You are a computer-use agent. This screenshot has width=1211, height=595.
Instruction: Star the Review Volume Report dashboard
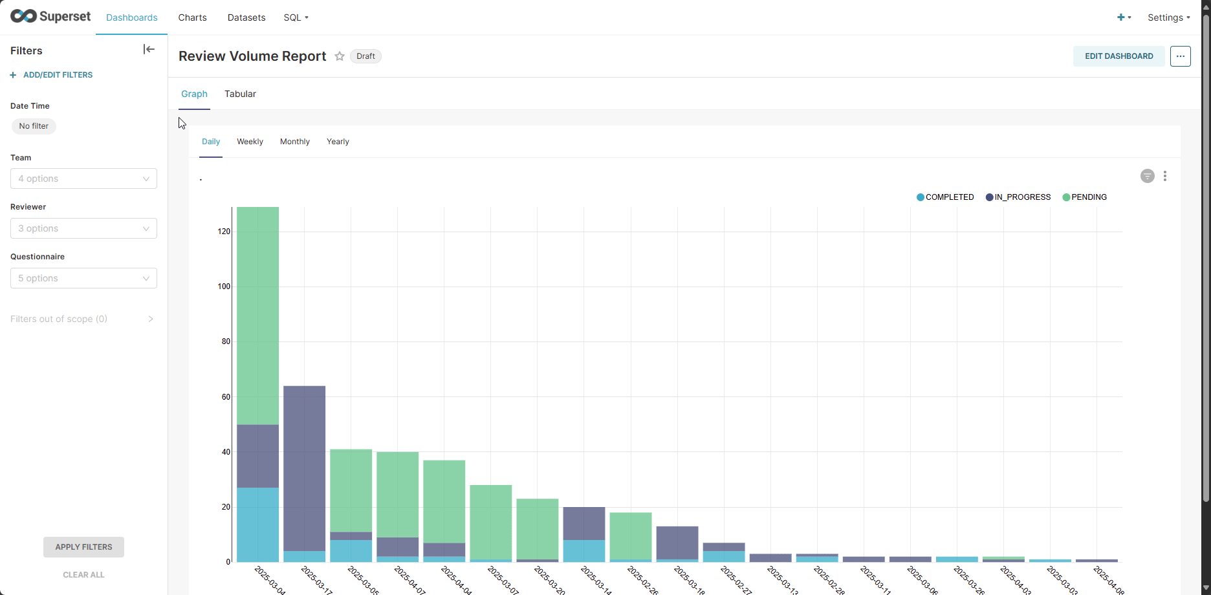point(340,56)
